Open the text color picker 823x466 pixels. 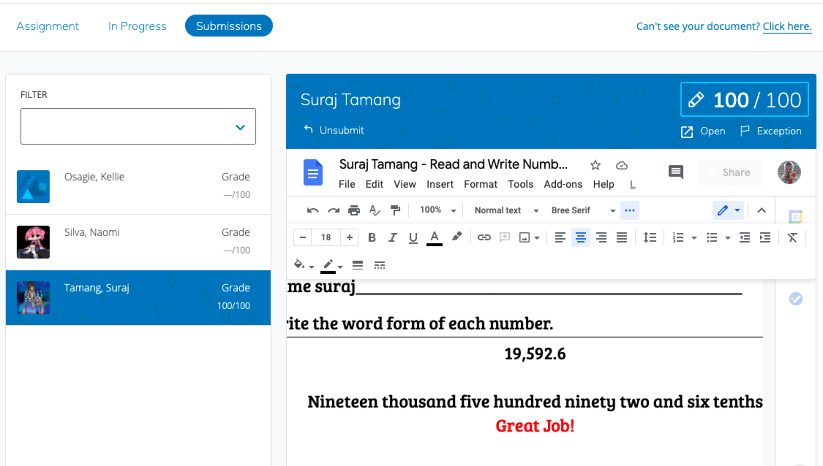click(434, 238)
